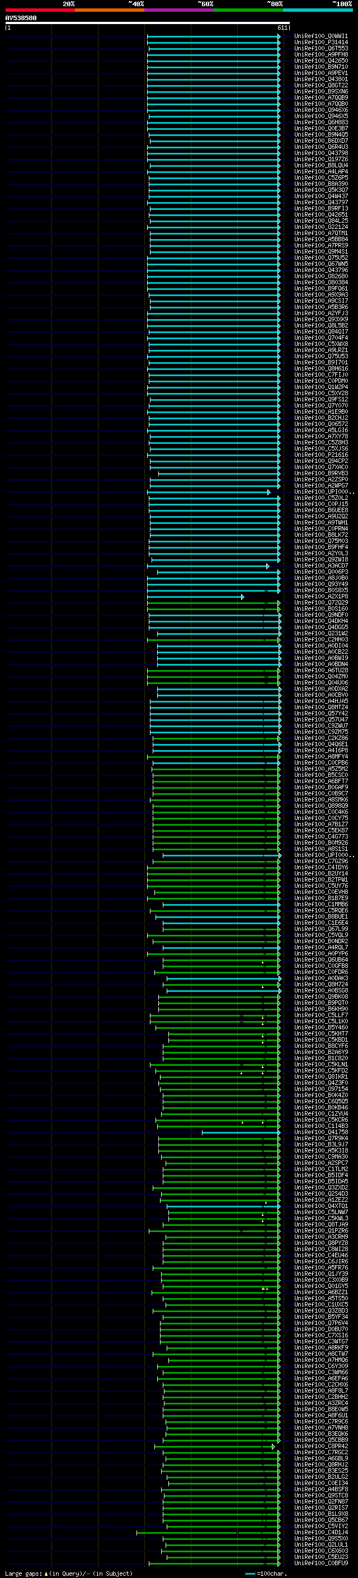This screenshot has width=358, height=1578.
Task: Select hit label UniRef100_Q42650
Action: (321, 60)
